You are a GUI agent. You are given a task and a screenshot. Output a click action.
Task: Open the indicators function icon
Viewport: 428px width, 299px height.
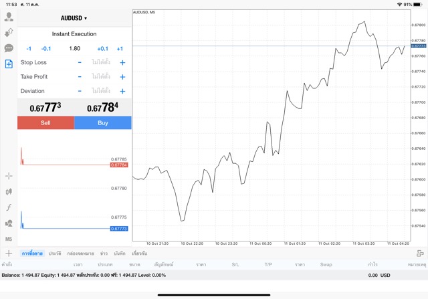(x=9, y=207)
